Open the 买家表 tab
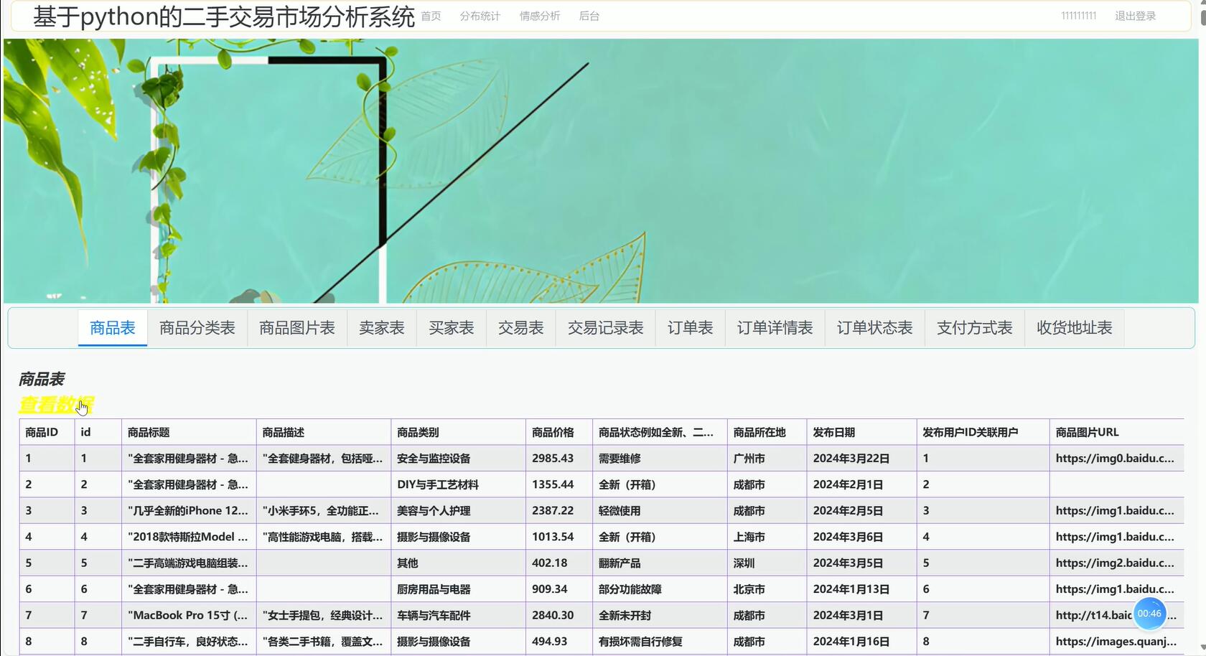 coord(451,327)
